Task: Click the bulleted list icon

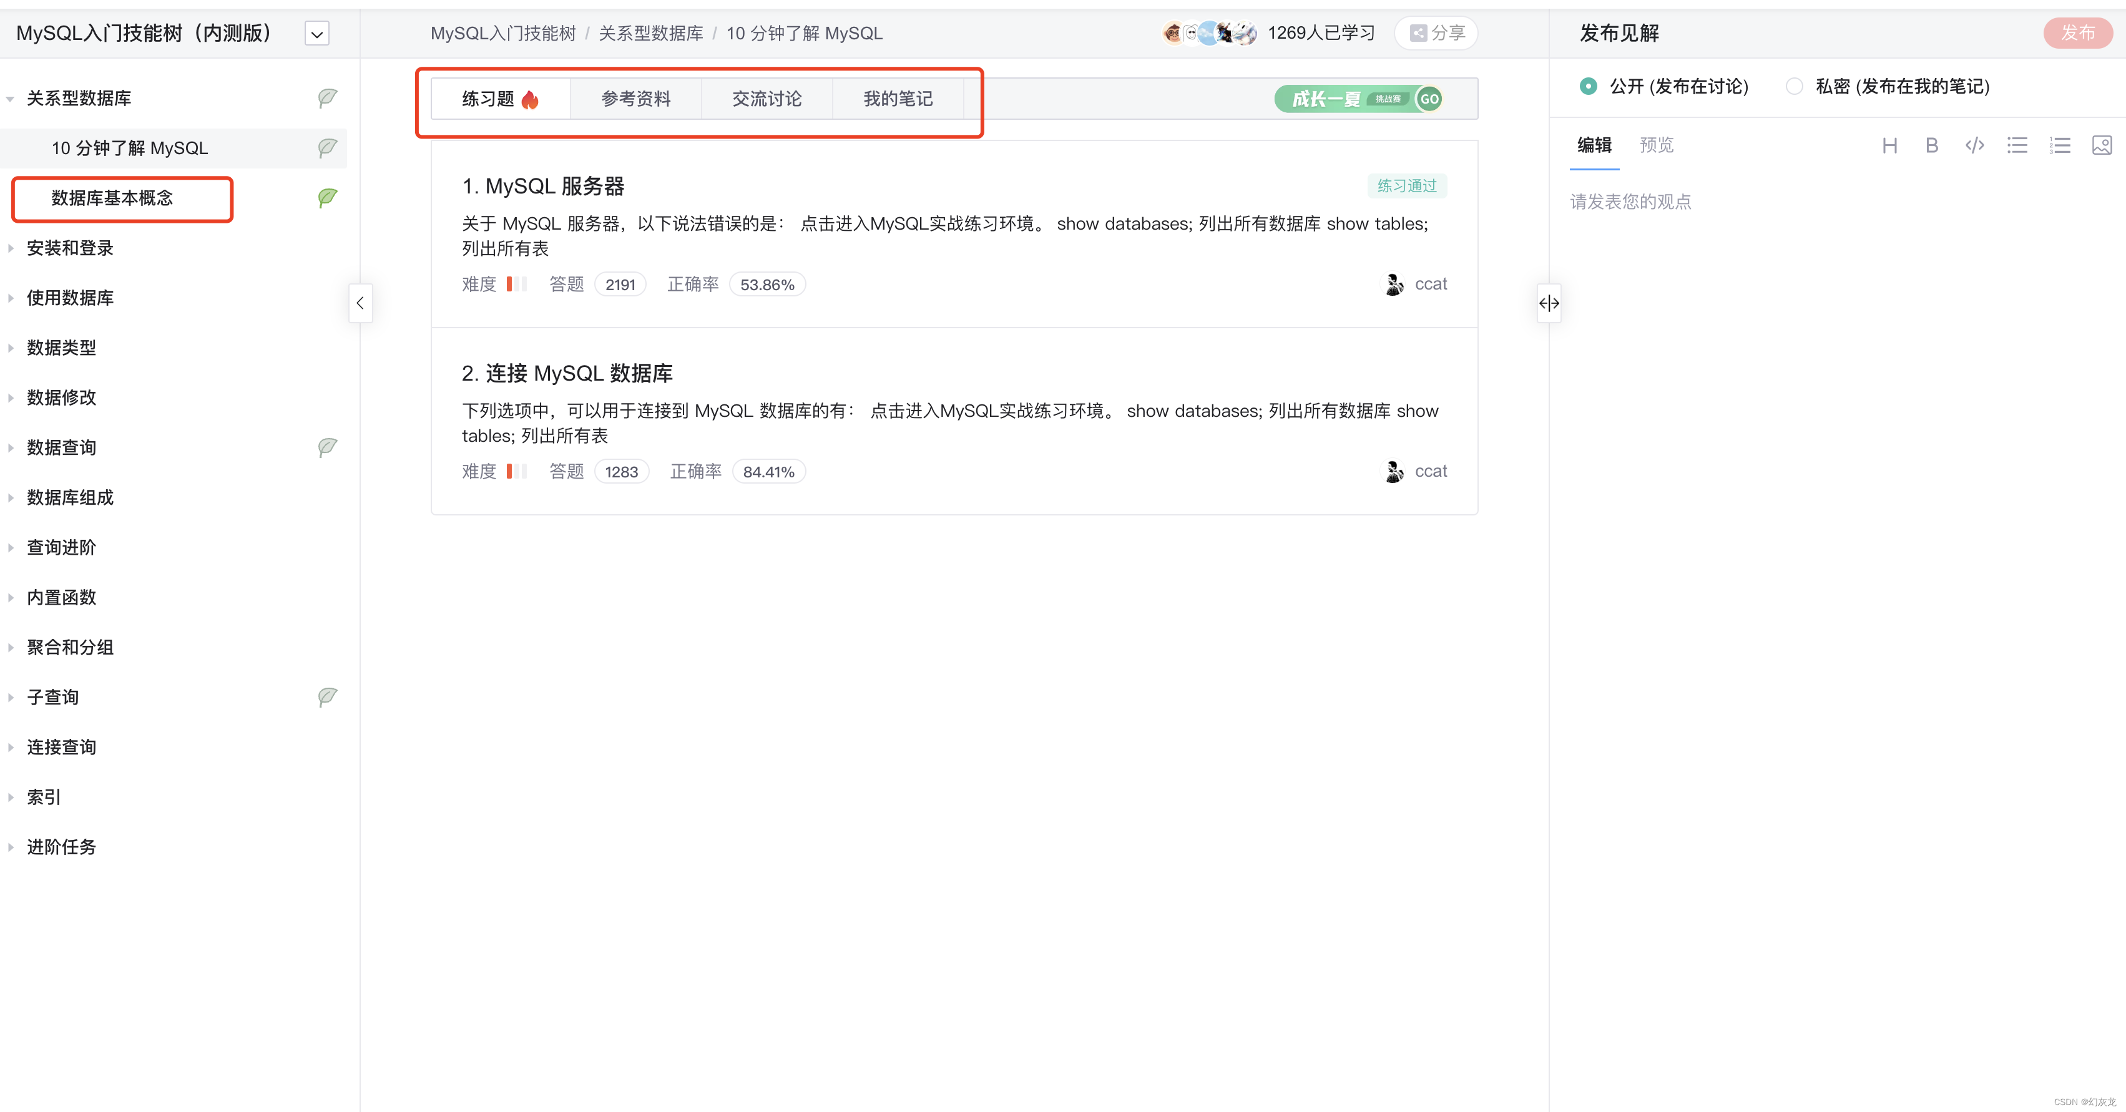Action: [2017, 145]
